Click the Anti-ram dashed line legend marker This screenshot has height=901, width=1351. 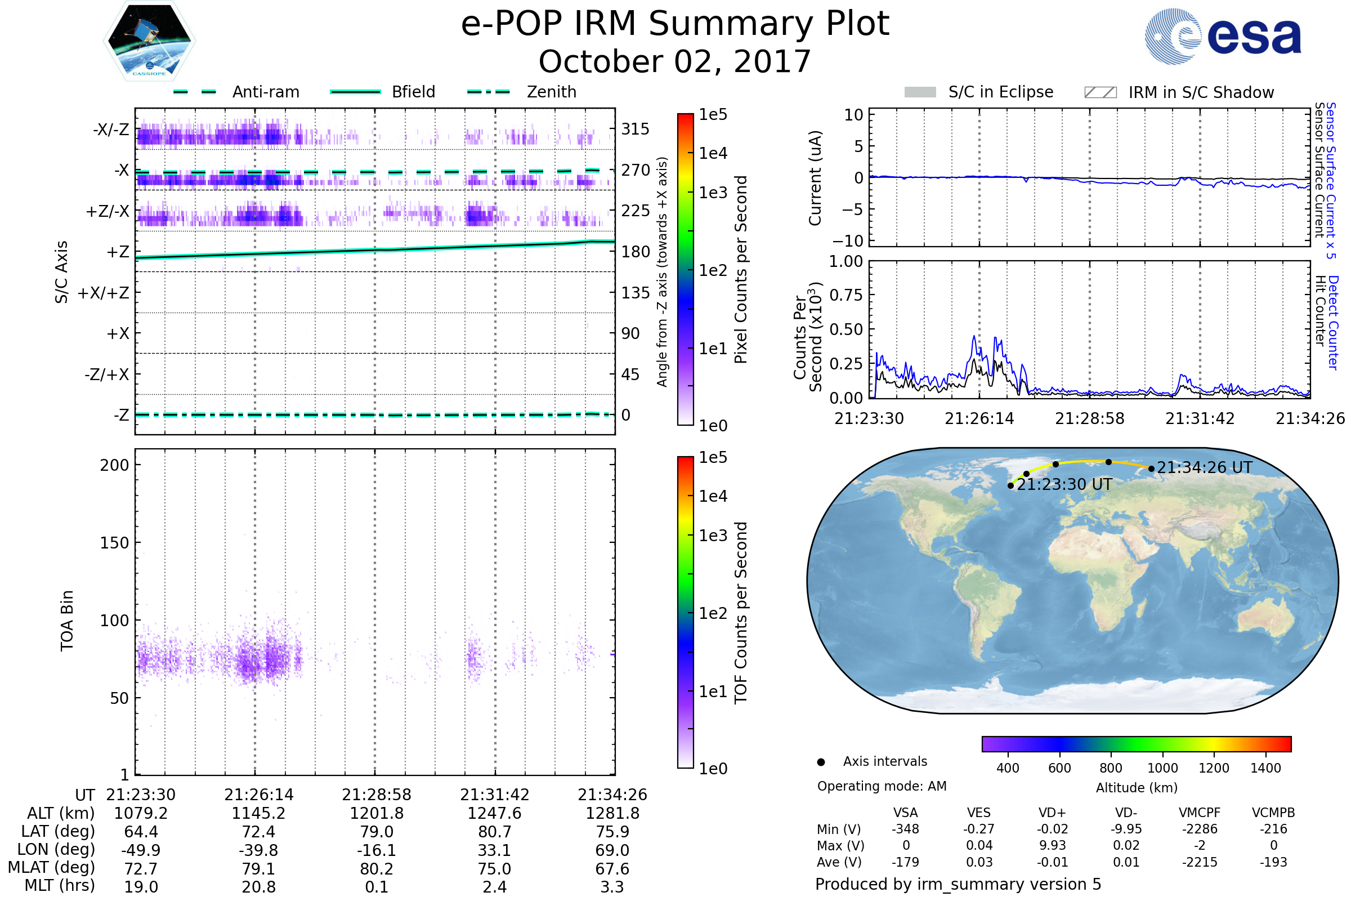(195, 92)
